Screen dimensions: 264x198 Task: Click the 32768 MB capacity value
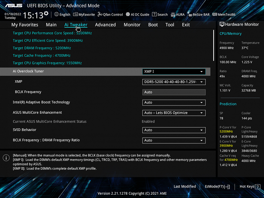(x=249, y=91)
